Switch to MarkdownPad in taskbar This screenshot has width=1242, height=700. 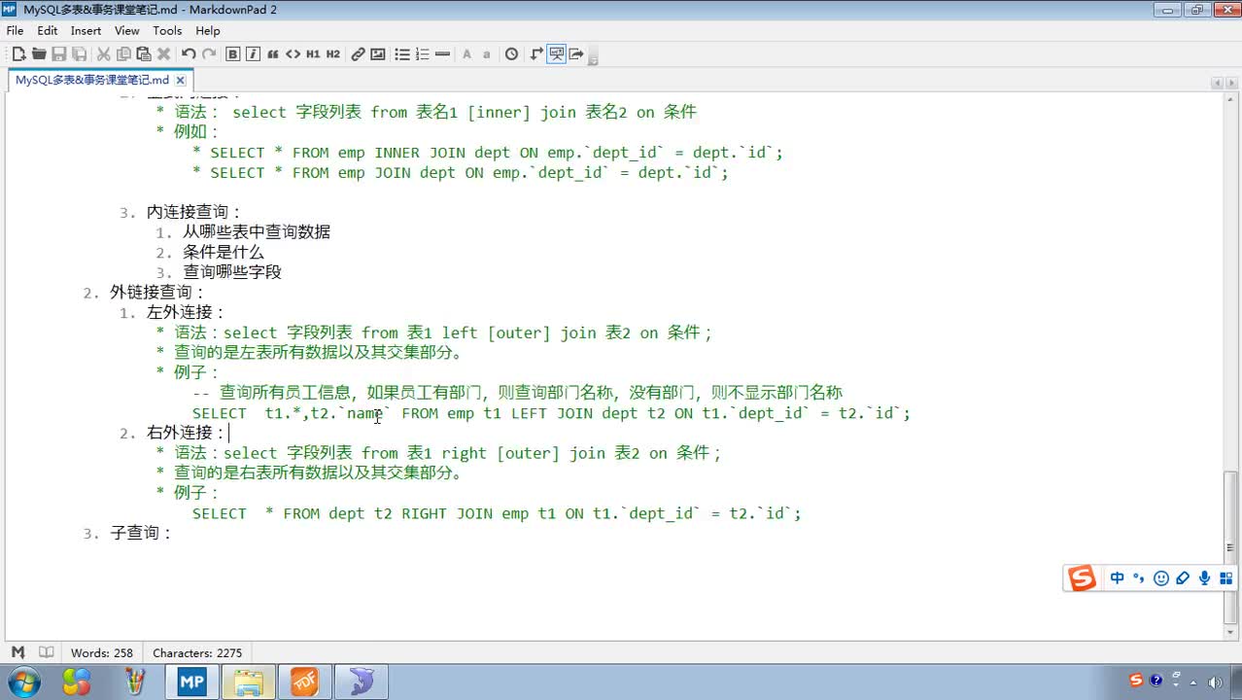(191, 682)
